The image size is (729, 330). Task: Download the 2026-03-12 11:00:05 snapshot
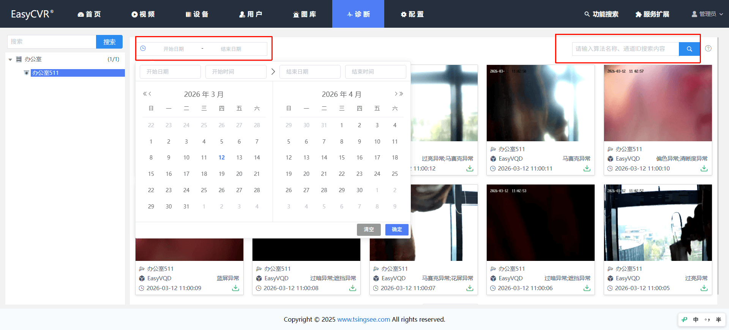[x=704, y=288]
